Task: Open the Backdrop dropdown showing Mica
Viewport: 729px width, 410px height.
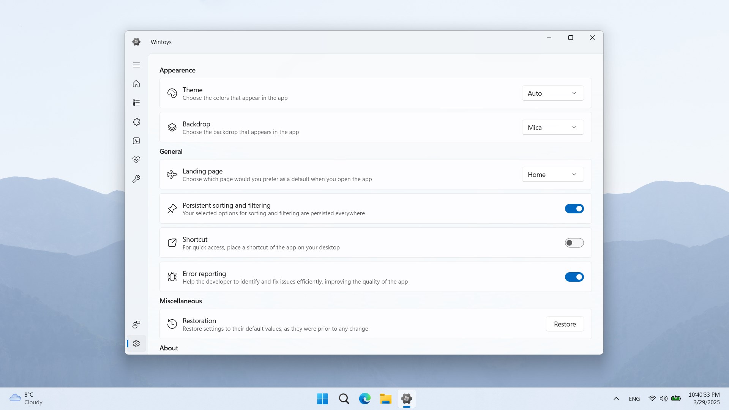Action: [552, 127]
